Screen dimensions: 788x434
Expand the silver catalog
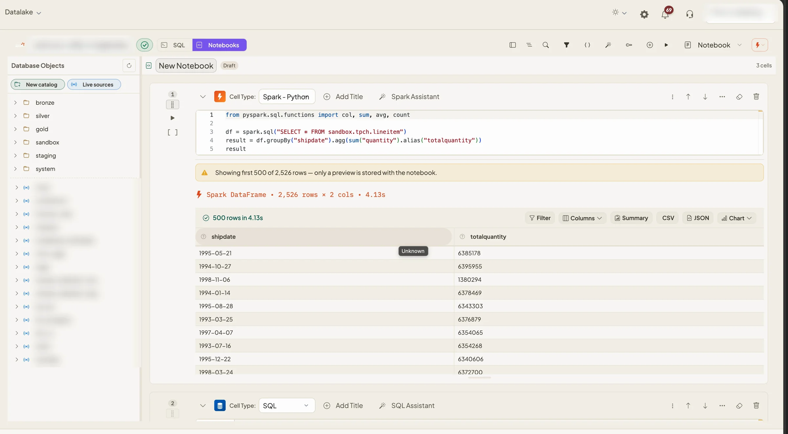(15, 116)
